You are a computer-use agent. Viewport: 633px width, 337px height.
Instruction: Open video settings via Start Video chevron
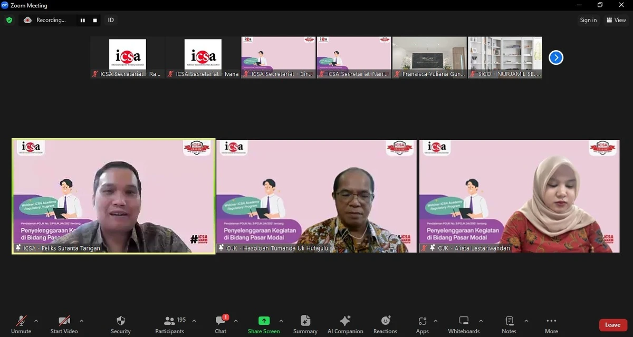point(82,321)
